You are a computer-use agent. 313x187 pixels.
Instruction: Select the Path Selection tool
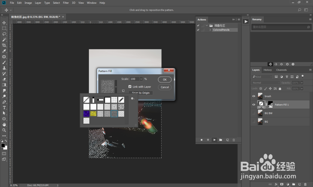click(4, 113)
